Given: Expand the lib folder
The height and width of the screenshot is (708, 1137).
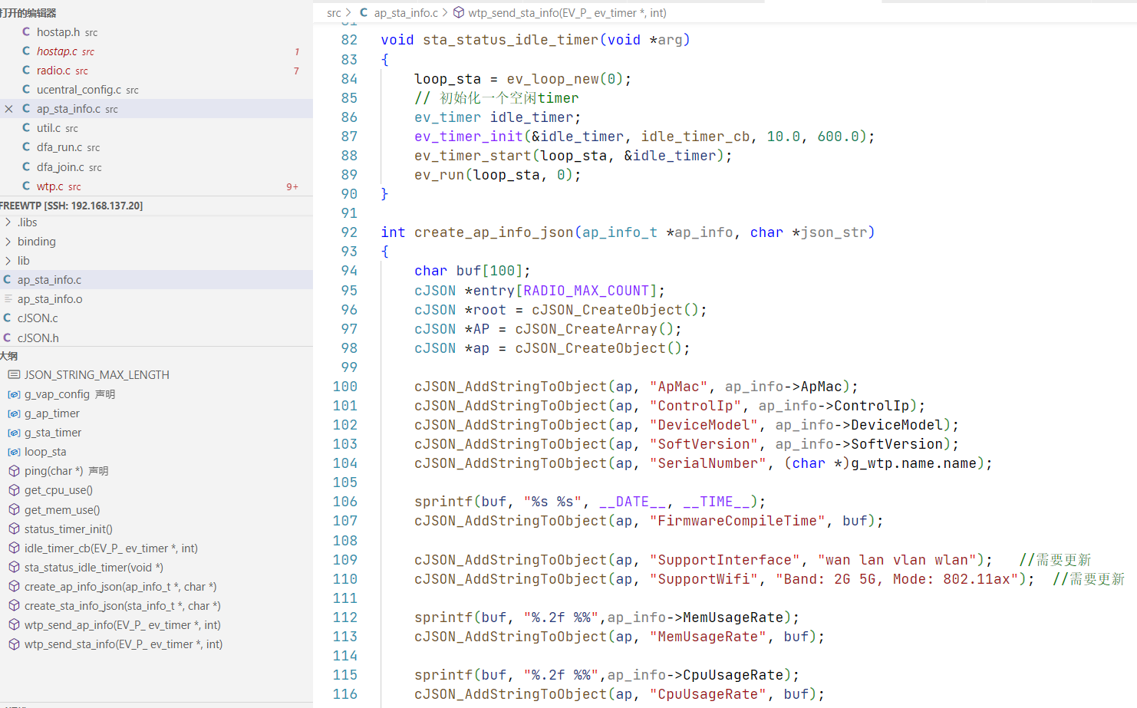Looking at the screenshot, I should [x=157, y=261].
